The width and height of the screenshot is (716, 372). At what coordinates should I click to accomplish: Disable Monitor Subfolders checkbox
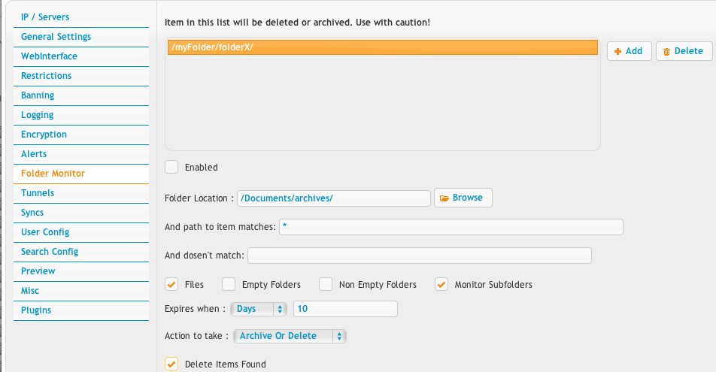441,284
